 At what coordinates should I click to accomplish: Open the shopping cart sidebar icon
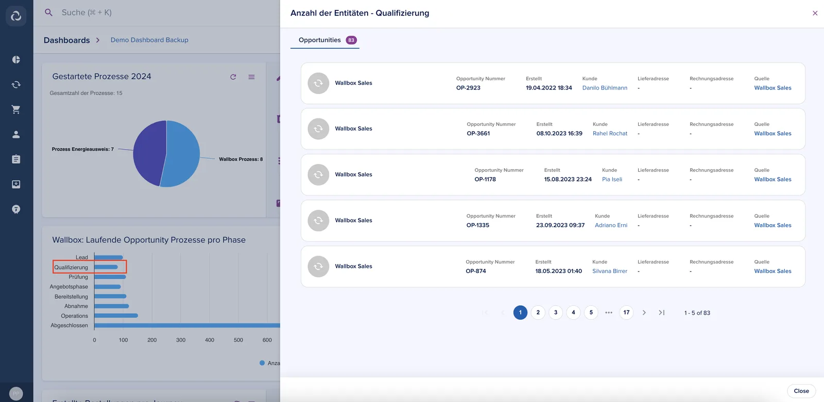(16, 109)
